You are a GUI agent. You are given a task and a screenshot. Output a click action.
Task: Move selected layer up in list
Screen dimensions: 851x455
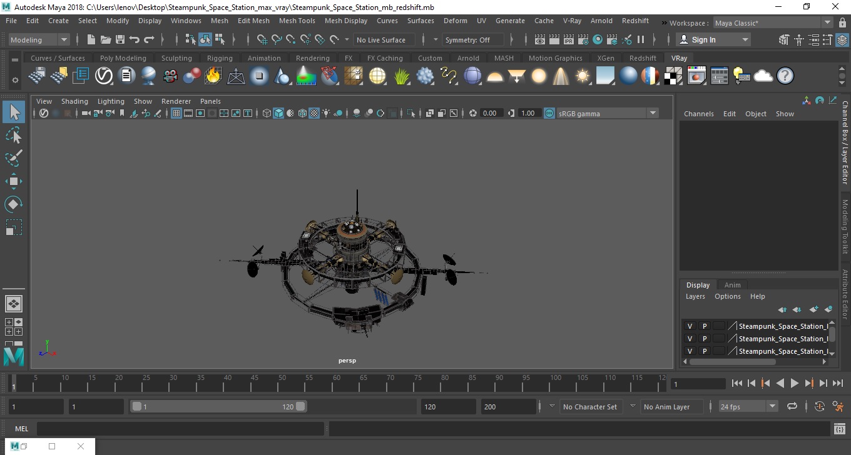coord(782,309)
